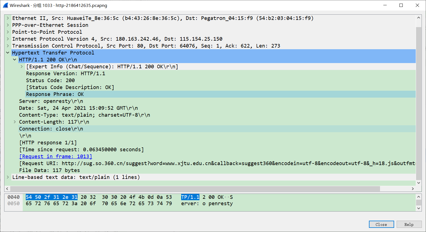Open the Request in frame: 1013 link
This screenshot has width=426, height=232.
pyautogui.click(x=56, y=157)
